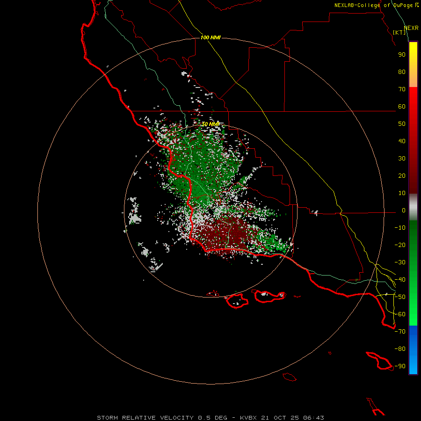Image resolution: width=421 pixels, height=421 pixels.
Task: Click the STORM RELATIVE VELOCITY caption text
Action: (145, 418)
